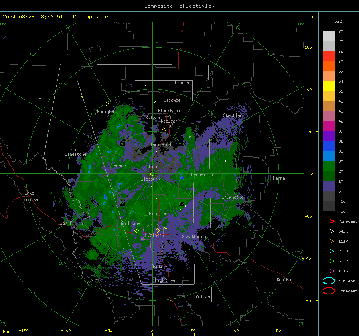Screen dimensions: 359x336
Task: Click the RedDeer city label
Action: coord(169,121)
